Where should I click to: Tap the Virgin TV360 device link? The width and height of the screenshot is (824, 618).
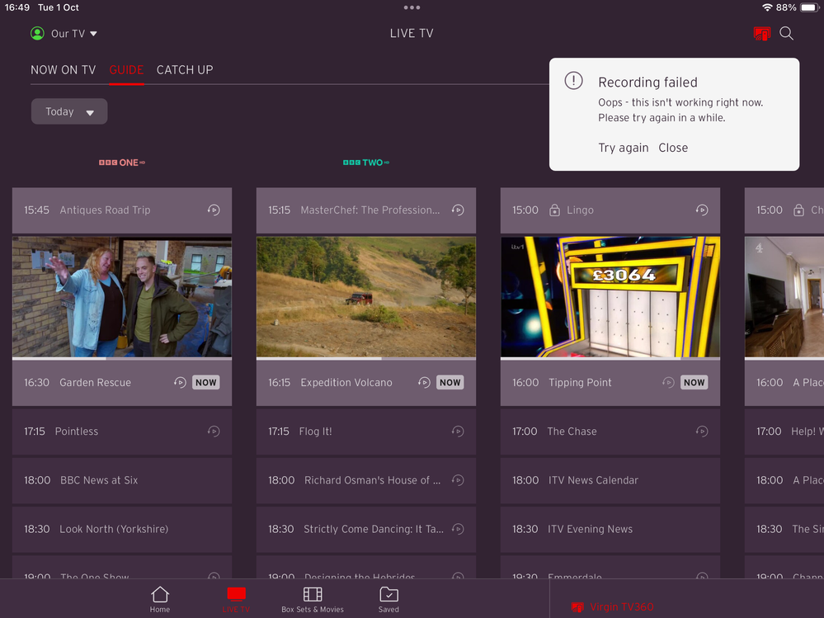coord(612,607)
